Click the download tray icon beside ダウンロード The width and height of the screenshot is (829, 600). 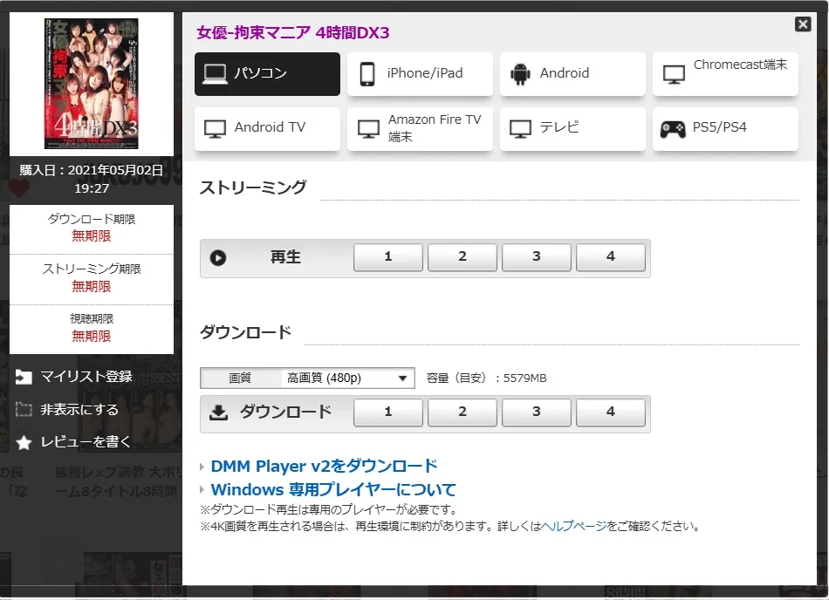click(x=219, y=412)
